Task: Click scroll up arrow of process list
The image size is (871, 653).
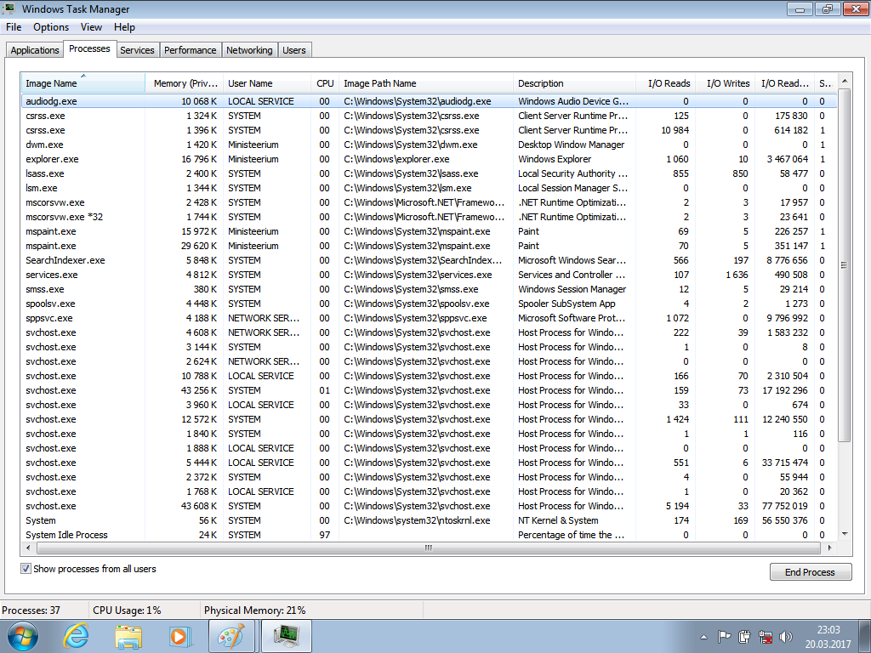Action: coord(845,81)
